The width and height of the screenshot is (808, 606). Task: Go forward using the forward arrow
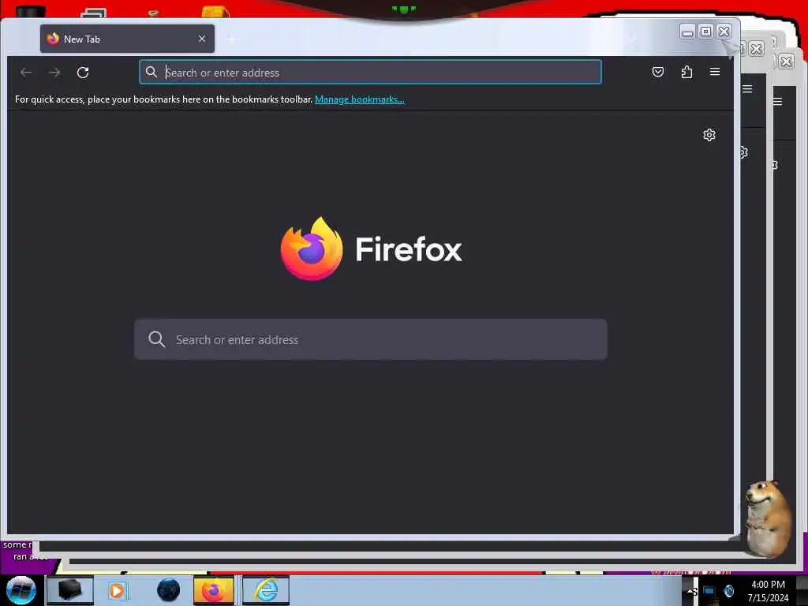[54, 73]
